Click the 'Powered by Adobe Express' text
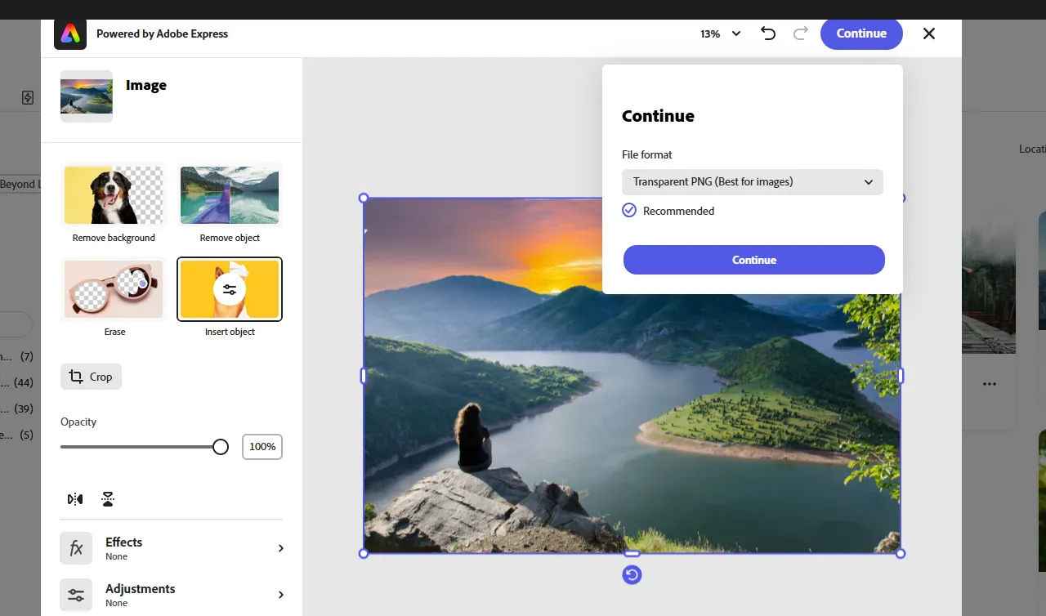This screenshot has height=616, width=1046. coord(162,33)
